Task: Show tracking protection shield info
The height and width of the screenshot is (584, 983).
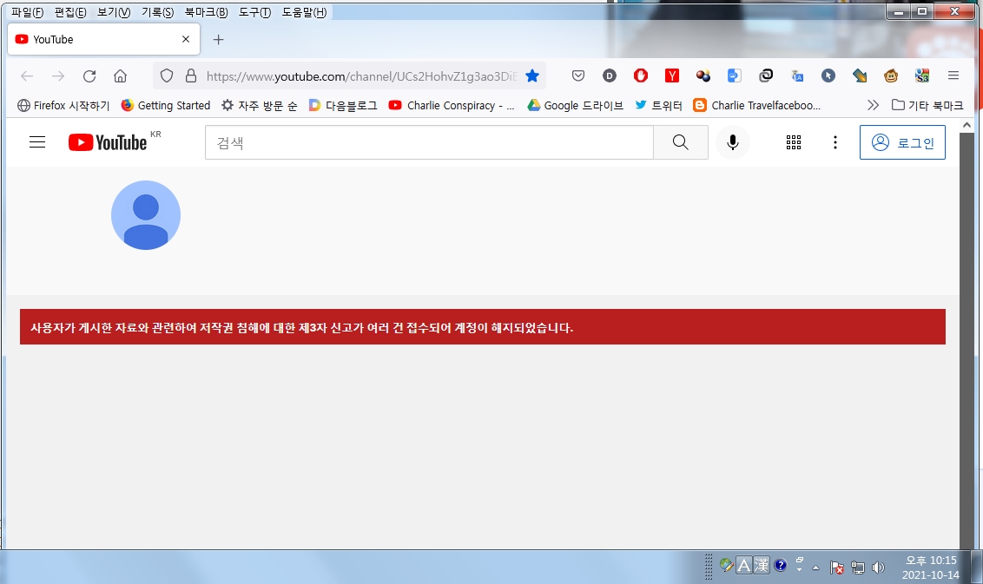Action: 166,75
